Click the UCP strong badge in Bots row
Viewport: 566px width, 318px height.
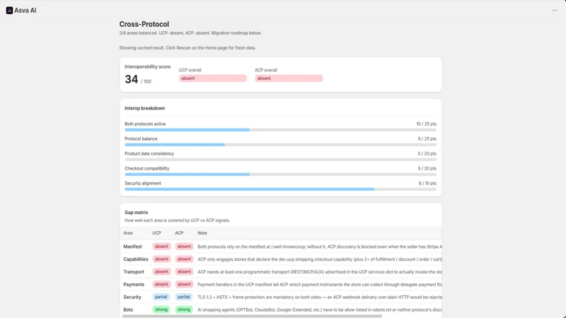coord(161,310)
